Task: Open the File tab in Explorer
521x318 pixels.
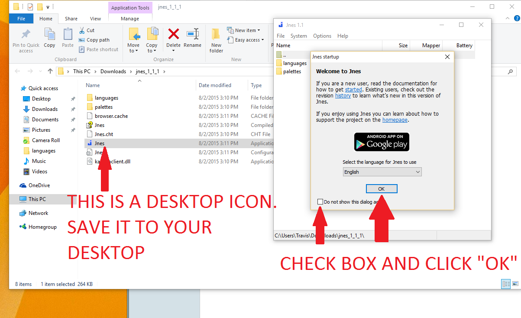Action: pyautogui.click(x=21, y=19)
